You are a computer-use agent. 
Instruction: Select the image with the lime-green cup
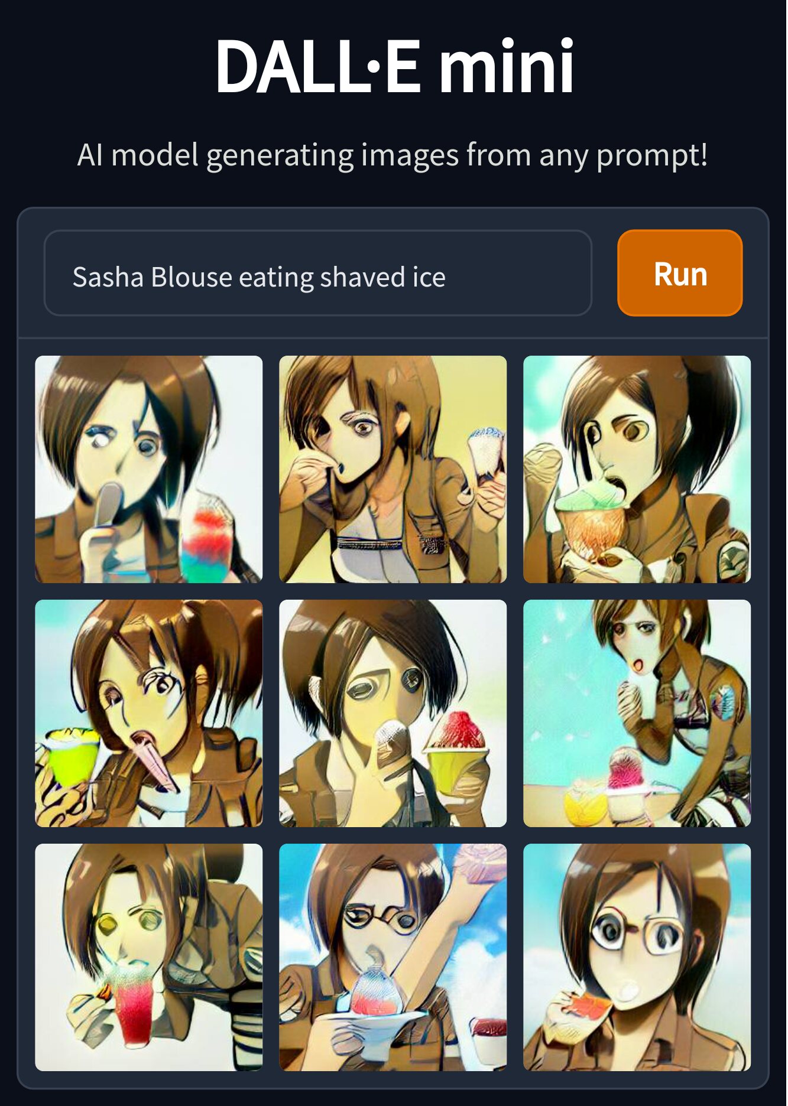tap(149, 714)
